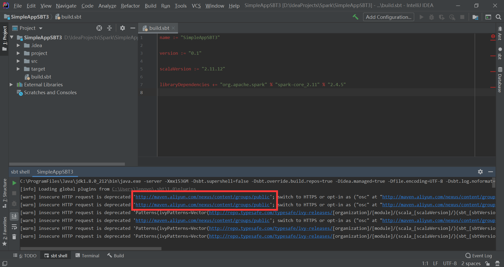Click the Run play icon in toolbar
This screenshot has width=504, height=267.
pos(422,17)
